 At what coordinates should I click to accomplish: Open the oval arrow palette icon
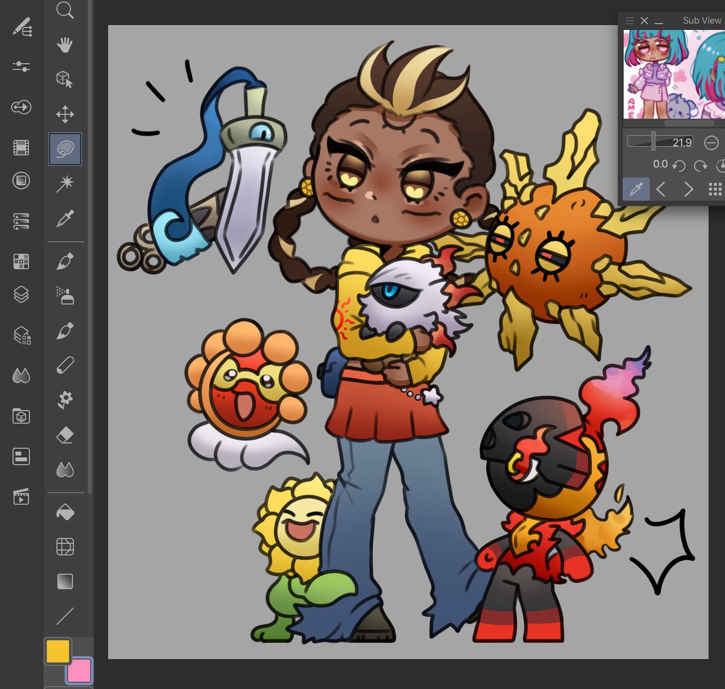[21, 107]
